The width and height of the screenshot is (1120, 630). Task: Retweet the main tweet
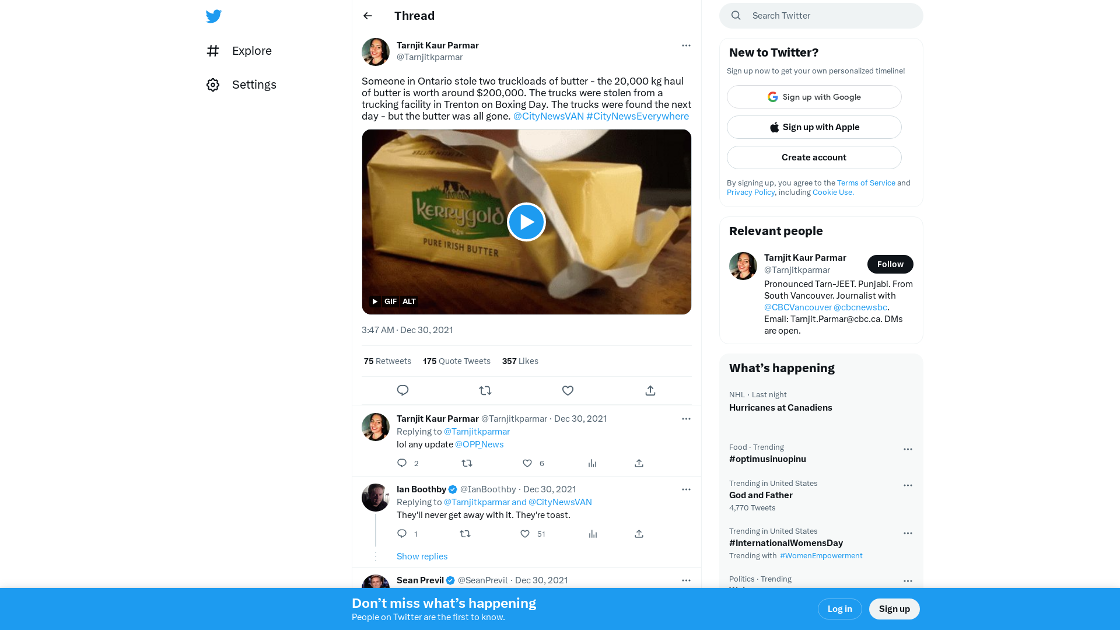pos(485,391)
